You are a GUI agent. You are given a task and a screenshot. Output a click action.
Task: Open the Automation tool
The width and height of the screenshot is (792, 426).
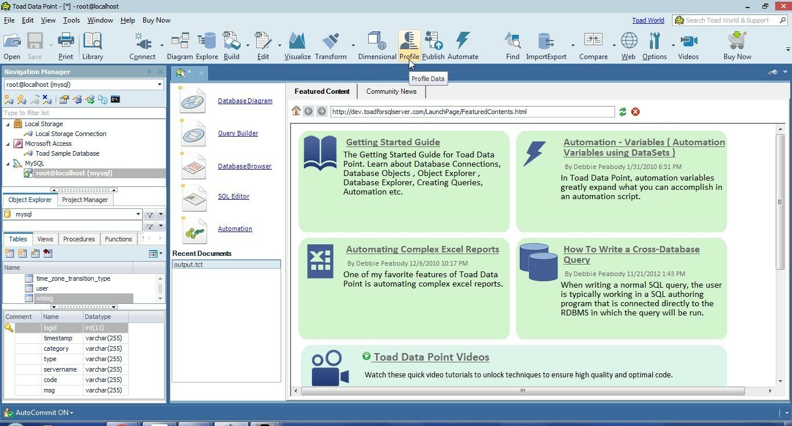pyautogui.click(x=235, y=229)
